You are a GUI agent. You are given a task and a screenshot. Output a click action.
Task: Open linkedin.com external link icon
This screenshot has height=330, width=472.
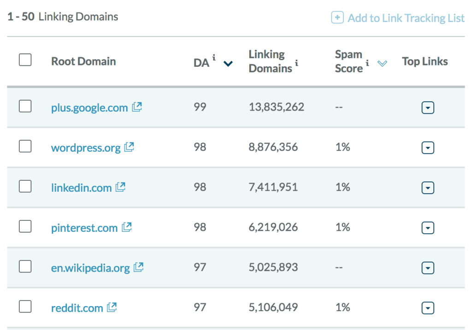(121, 187)
